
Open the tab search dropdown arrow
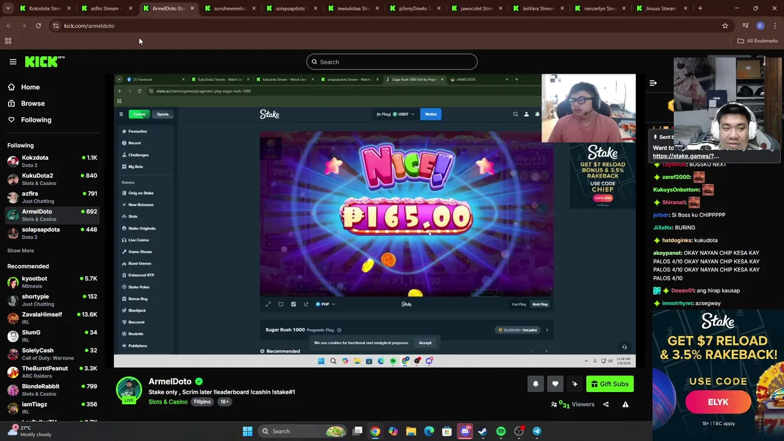tap(9, 9)
